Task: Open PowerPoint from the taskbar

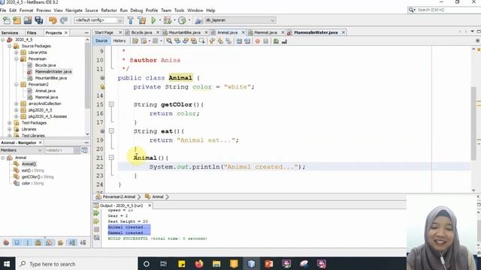Action: coord(269,264)
